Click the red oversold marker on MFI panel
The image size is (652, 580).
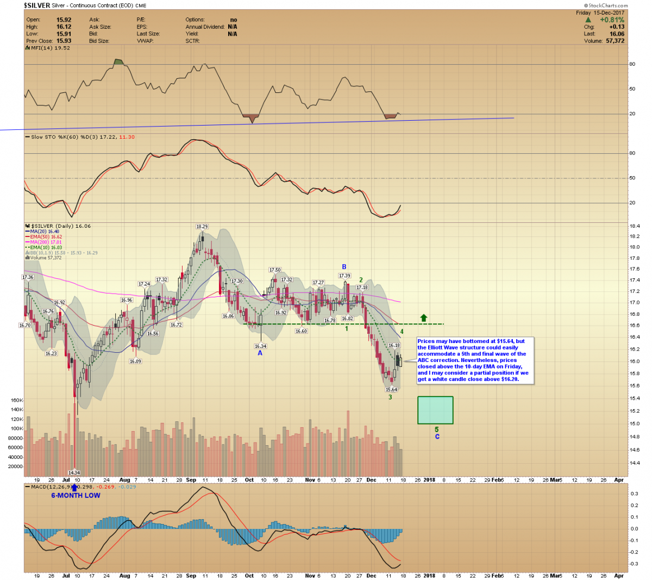(250, 117)
